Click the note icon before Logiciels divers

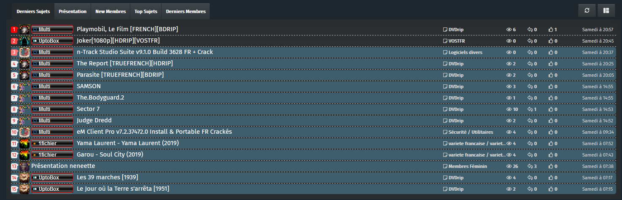(x=445, y=52)
